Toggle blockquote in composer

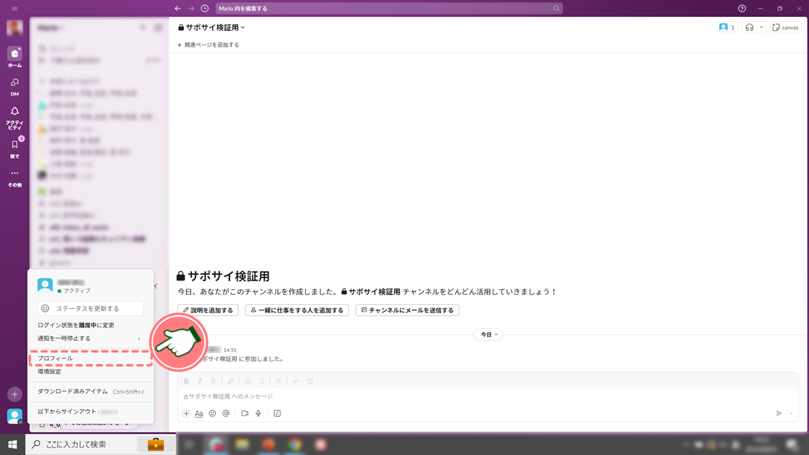278,381
